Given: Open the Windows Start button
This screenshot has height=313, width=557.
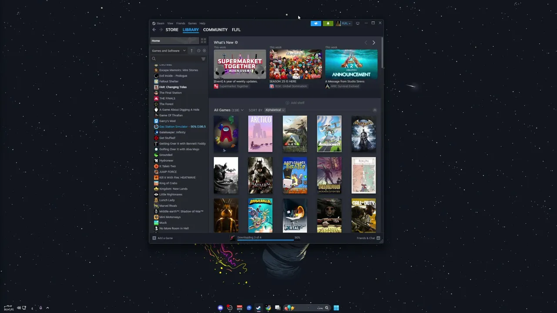Looking at the screenshot, I should 336,308.
